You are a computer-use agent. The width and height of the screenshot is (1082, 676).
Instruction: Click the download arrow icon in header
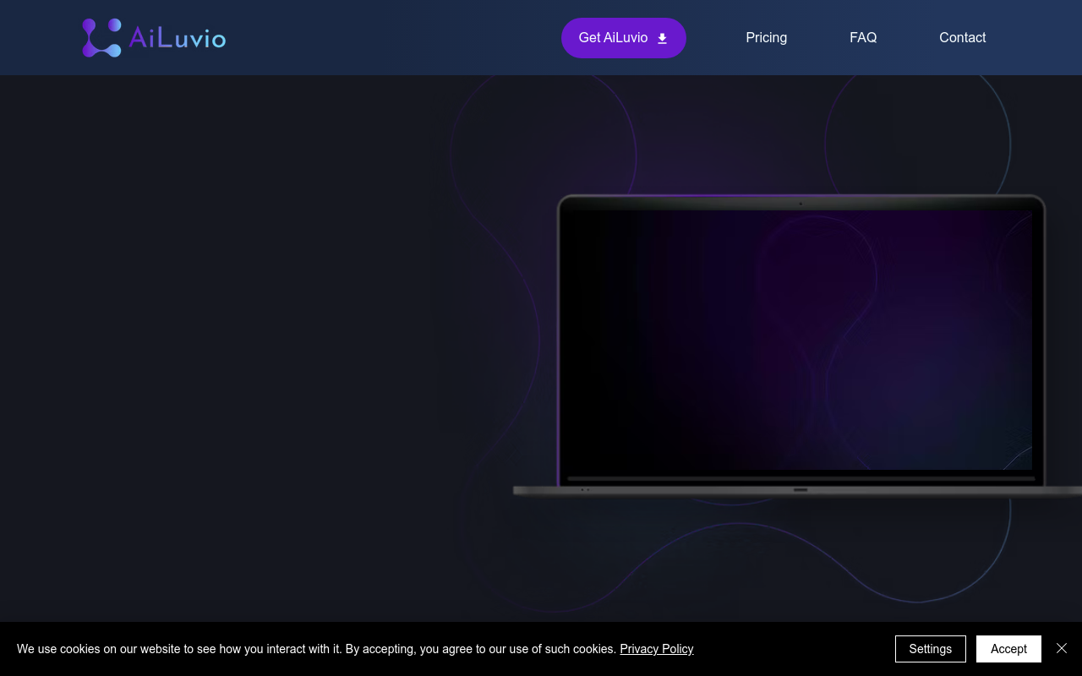pyautogui.click(x=662, y=38)
